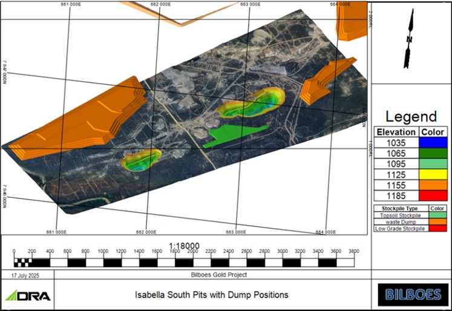The width and height of the screenshot is (452, 311).
Task: Click the larger northeastern open pit
Action: [251, 103]
